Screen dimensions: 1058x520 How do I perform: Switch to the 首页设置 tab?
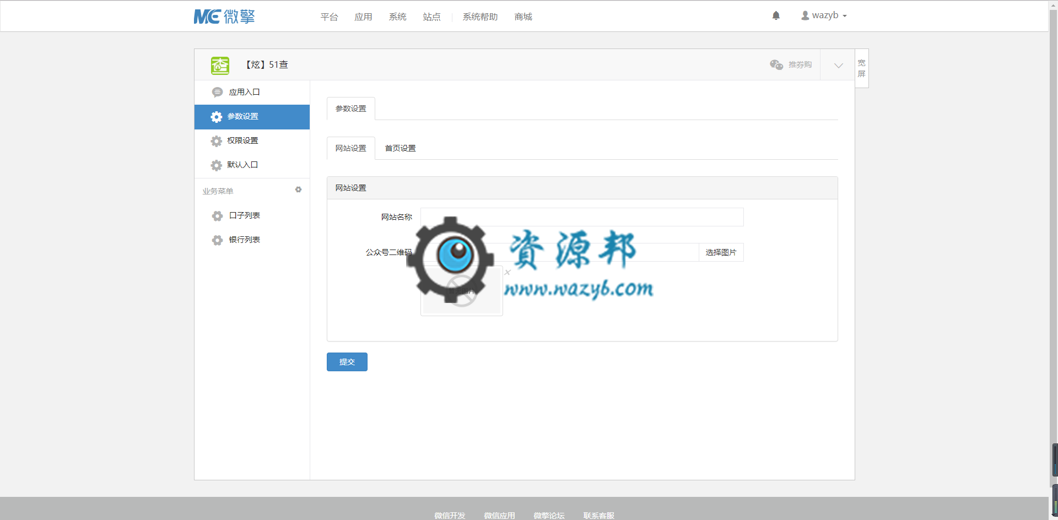[x=400, y=148]
